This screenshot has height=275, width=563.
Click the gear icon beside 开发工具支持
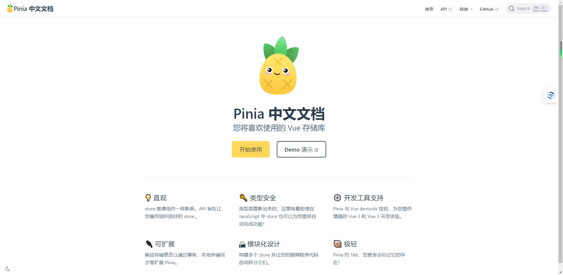[337, 198]
